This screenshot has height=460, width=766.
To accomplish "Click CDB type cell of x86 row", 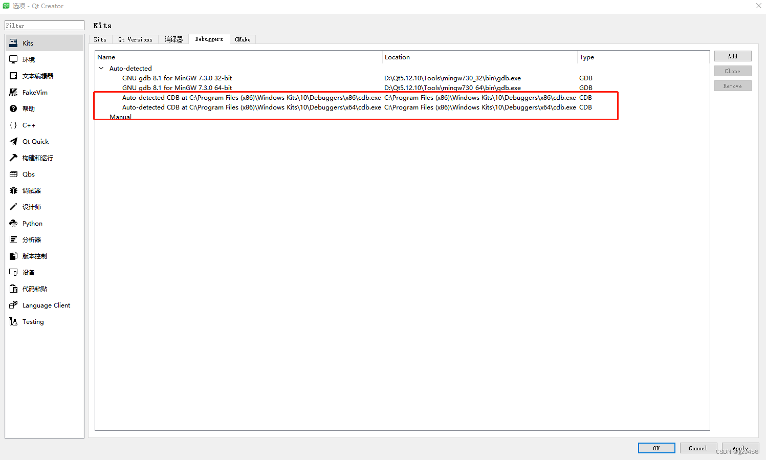I will pyautogui.click(x=585, y=98).
